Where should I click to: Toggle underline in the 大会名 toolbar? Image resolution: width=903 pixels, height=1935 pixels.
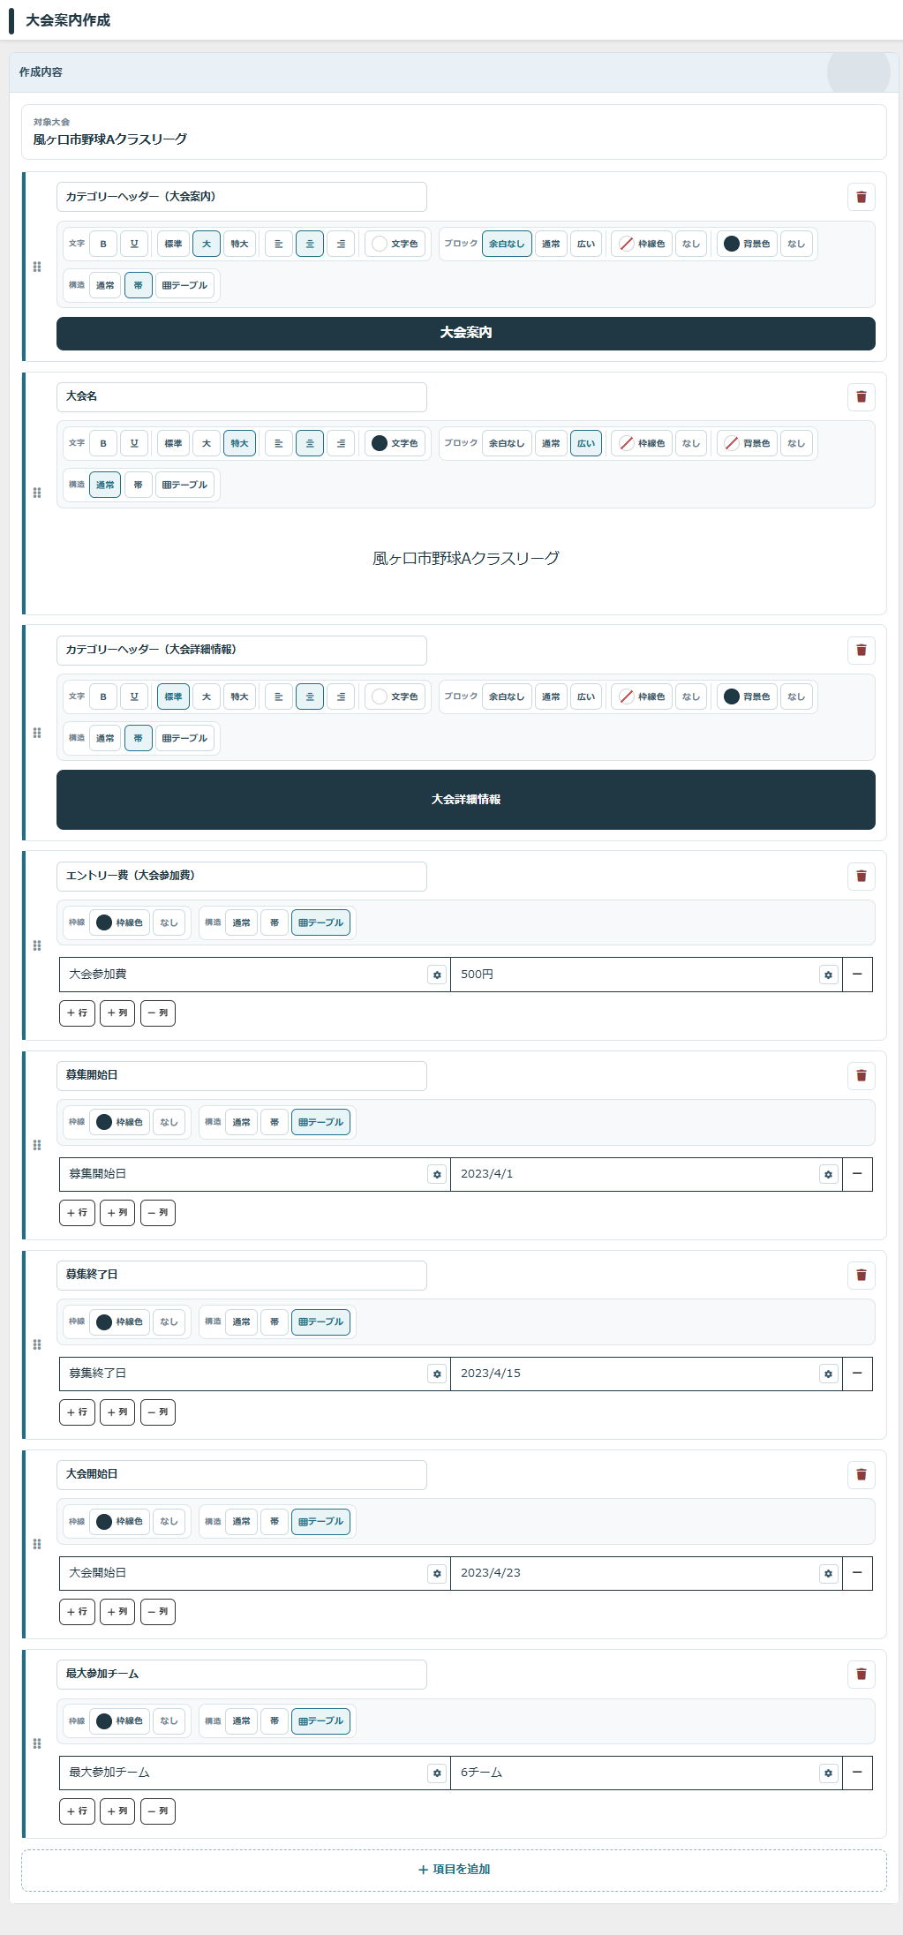134,443
